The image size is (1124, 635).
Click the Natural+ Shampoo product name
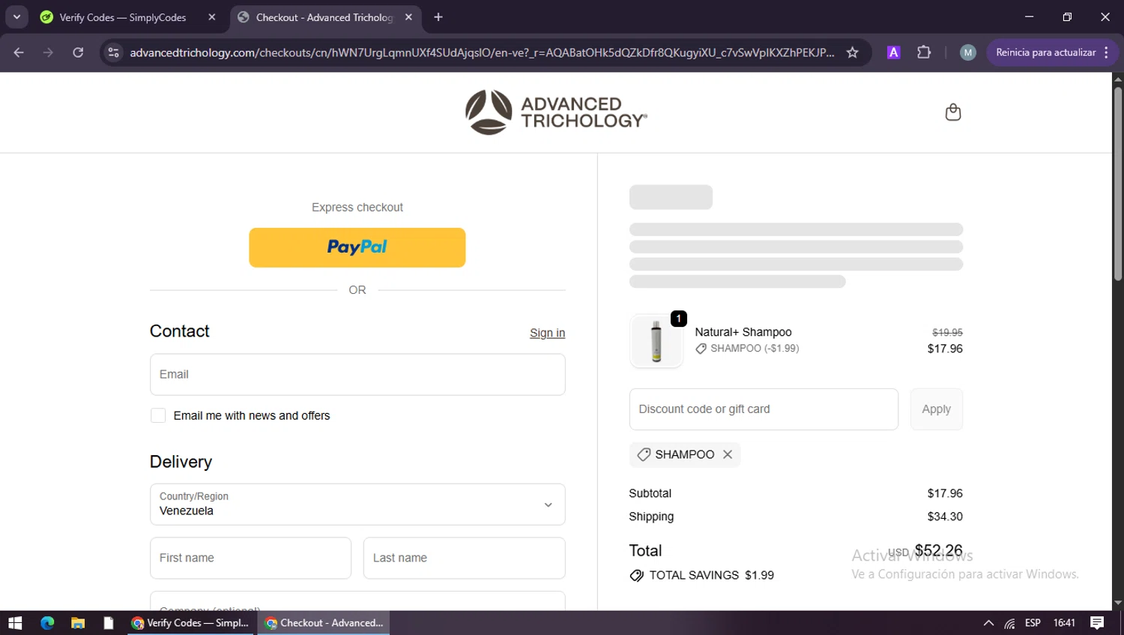tap(743, 332)
